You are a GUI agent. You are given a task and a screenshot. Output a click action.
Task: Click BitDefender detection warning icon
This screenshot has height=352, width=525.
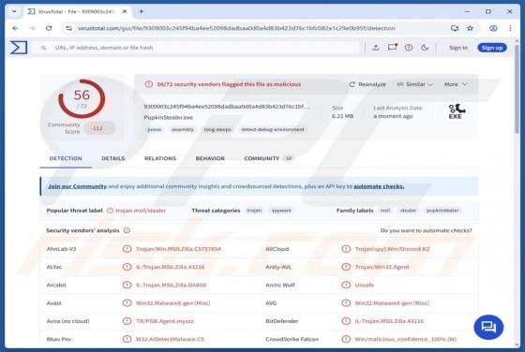pyautogui.click(x=346, y=321)
